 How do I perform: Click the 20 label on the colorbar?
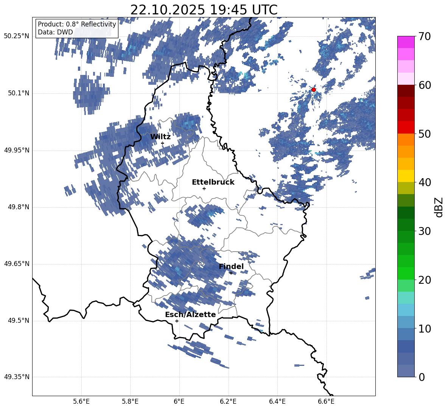(425, 280)
